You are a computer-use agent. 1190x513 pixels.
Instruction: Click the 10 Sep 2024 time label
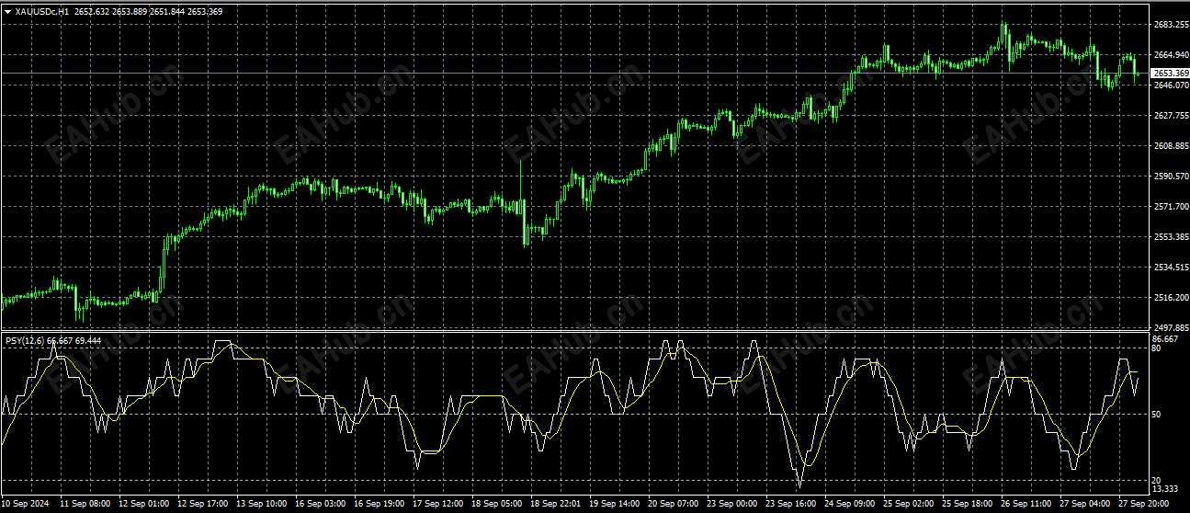point(26,504)
